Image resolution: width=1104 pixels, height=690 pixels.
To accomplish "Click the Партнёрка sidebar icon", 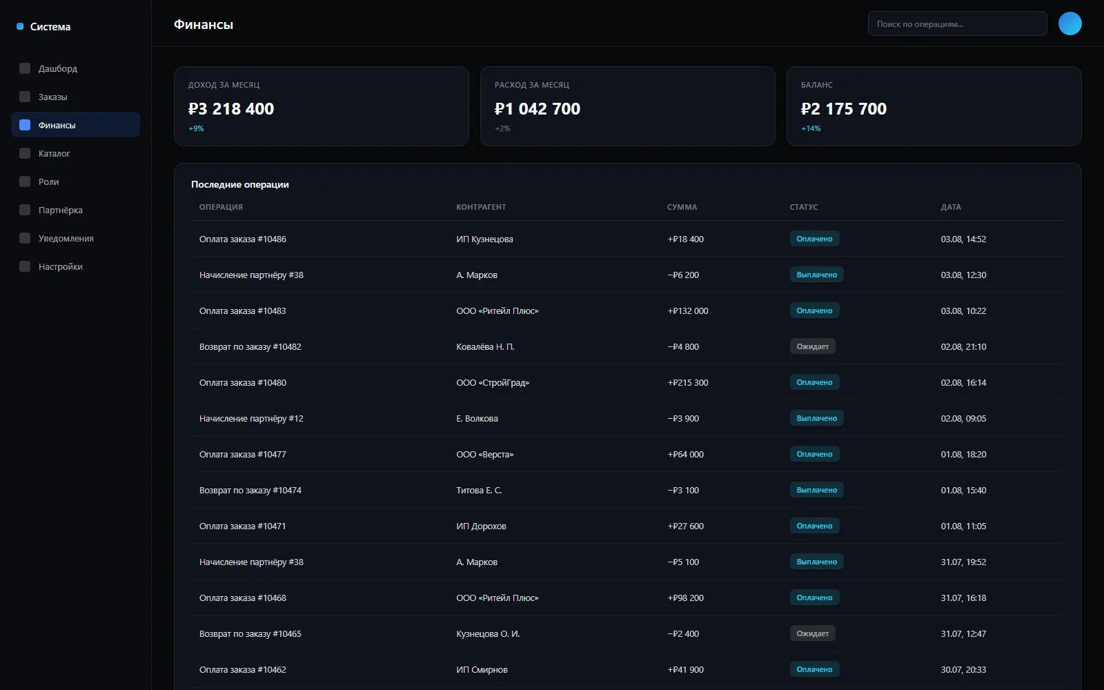I will (25, 210).
